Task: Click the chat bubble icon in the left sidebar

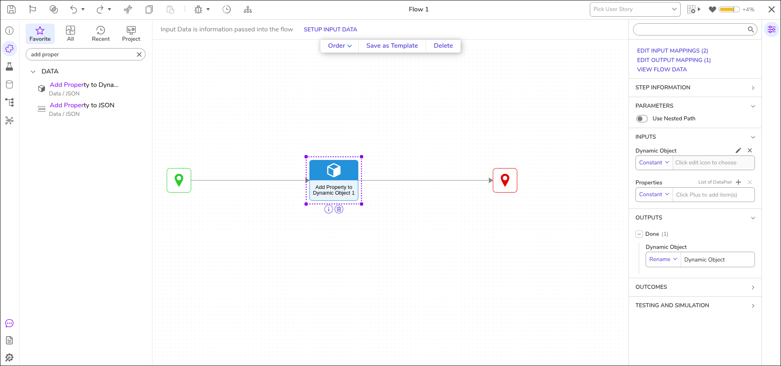Action: [x=9, y=323]
